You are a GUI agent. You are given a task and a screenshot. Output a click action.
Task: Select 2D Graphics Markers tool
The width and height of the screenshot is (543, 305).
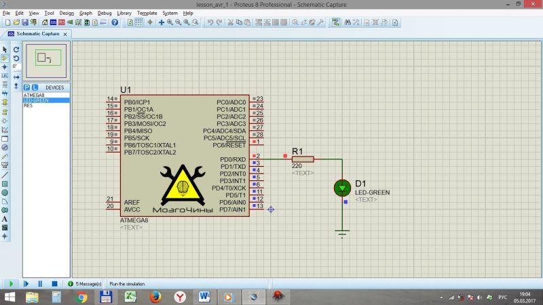pyautogui.click(x=5, y=236)
